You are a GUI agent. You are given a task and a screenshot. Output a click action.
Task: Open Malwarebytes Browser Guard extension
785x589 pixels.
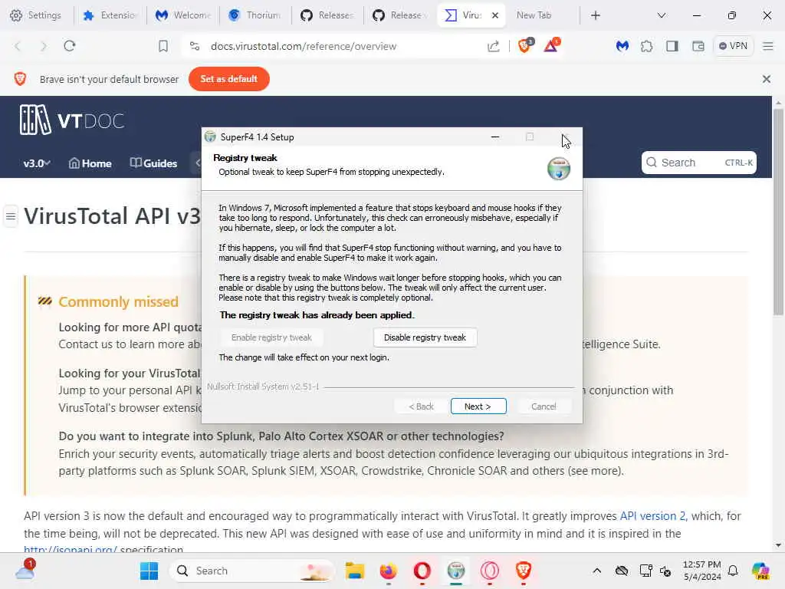622,46
